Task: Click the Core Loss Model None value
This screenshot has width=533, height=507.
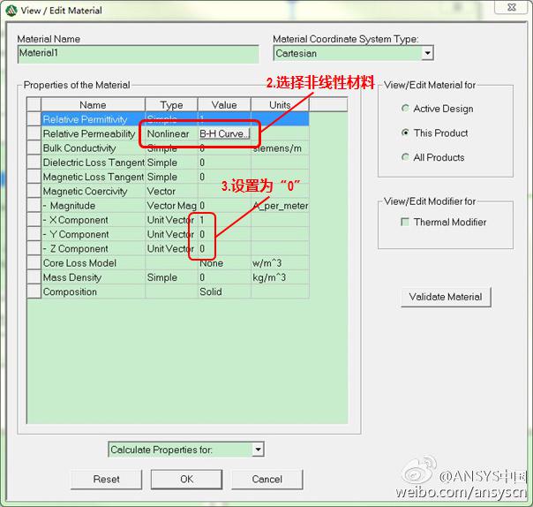Action: tap(224, 263)
